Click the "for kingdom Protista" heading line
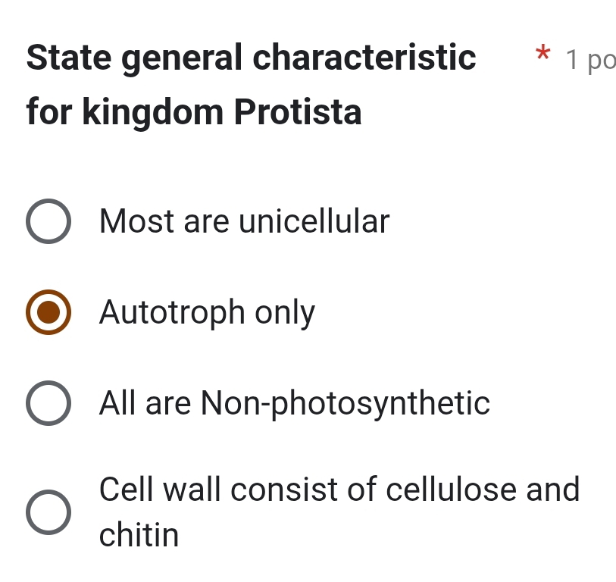Image resolution: width=616 pixels, height=582 pixels. 194,113
